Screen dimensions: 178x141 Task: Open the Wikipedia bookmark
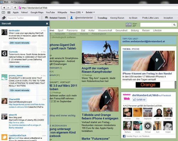tap(62, 12)
